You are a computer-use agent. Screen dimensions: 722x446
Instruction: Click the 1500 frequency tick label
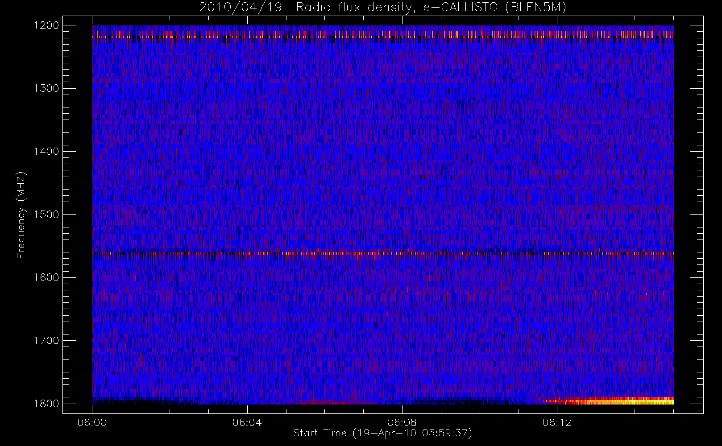pyautogui.click(x=46, y=215)
